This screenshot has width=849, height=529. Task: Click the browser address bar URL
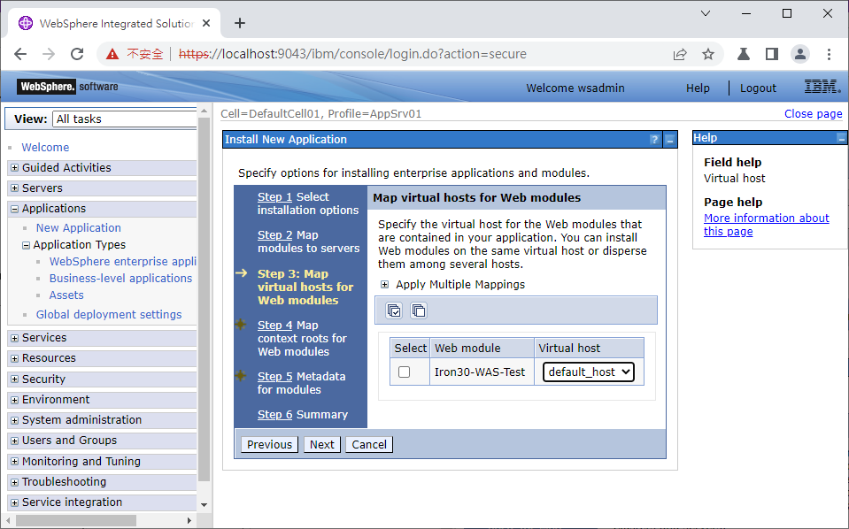pos(352,54)
